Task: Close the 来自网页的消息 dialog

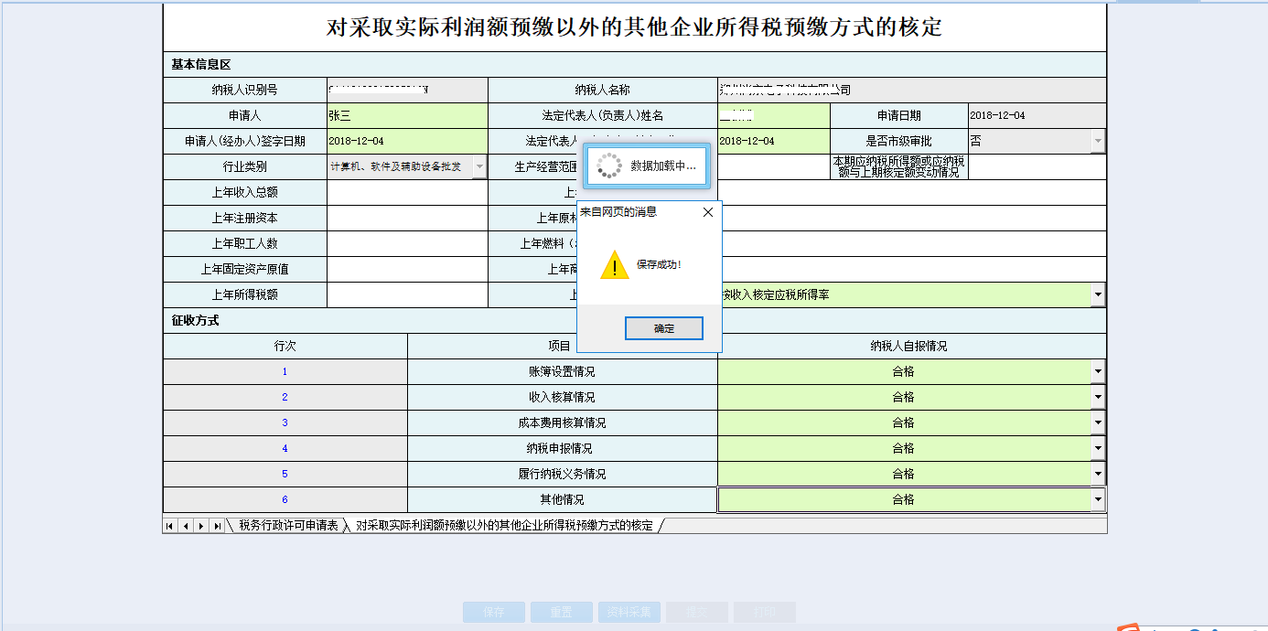Action: tap(707, 211)
